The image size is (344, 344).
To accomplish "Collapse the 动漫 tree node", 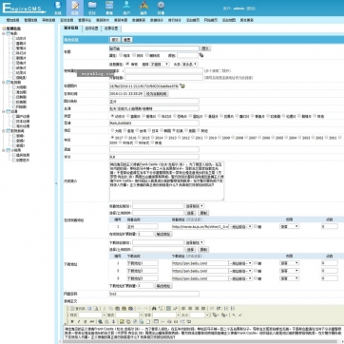I will (x=4, y=111).
